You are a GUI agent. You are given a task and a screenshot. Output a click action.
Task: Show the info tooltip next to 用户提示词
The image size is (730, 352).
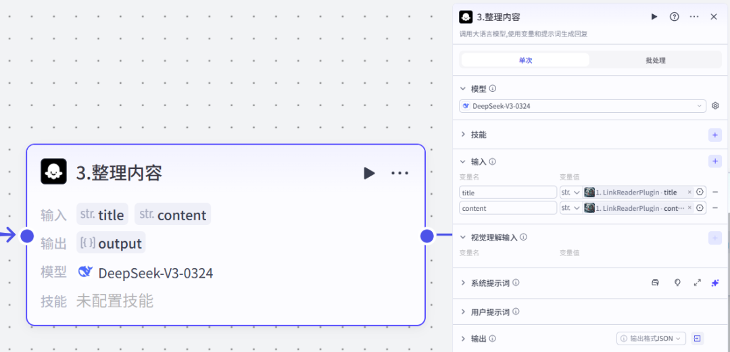point(516,311)
